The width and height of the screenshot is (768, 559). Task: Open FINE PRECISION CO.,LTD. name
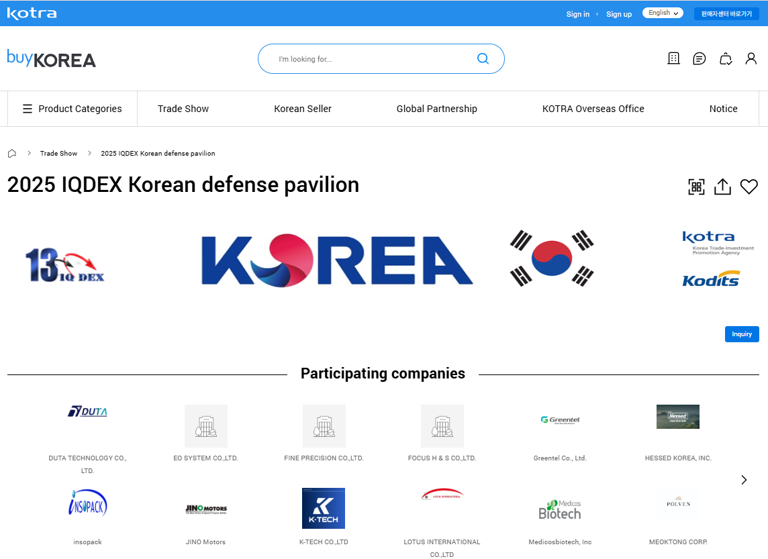click(324, 458)
